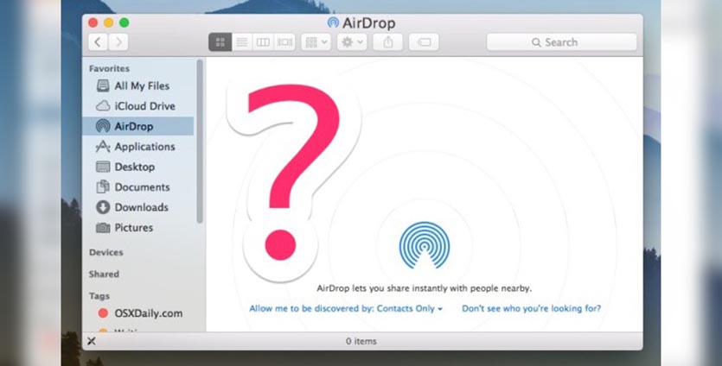
Task: Open Desktop in sidebar
Action: click(x=138, y=167)
